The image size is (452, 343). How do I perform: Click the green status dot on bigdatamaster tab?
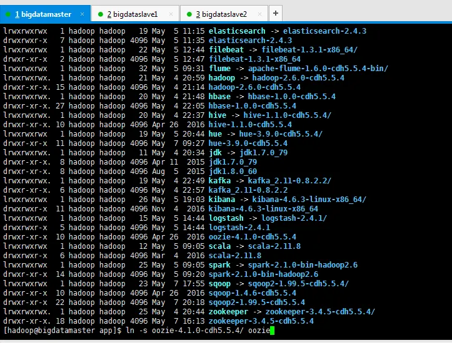[8, 14]
